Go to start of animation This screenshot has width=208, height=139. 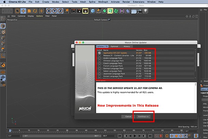click(x=120, y=136)
